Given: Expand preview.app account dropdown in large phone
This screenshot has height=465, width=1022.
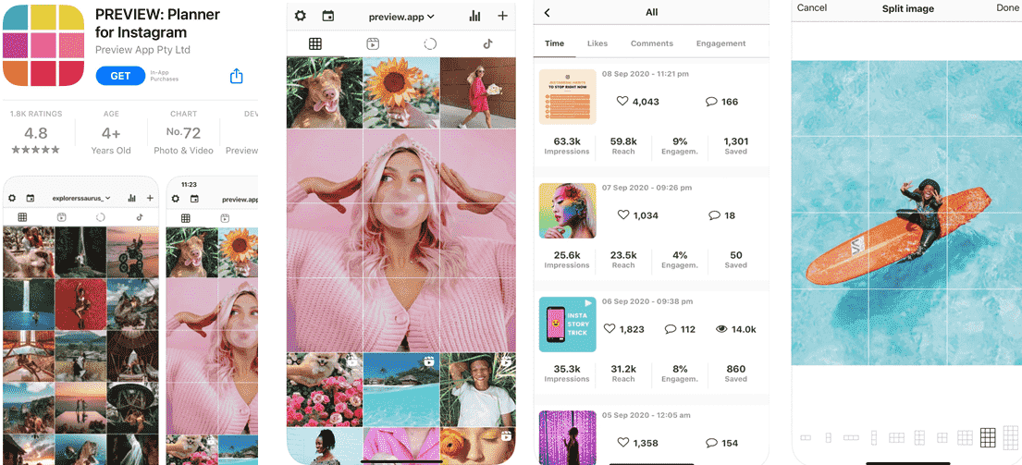Looking at the screenshot, I should click(401, 17).
